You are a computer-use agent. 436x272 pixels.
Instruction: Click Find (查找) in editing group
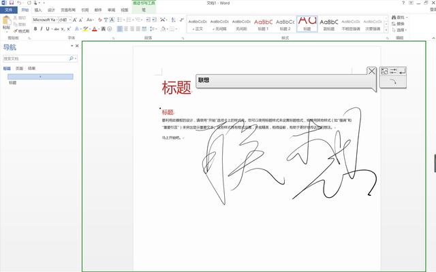[399, 18]
